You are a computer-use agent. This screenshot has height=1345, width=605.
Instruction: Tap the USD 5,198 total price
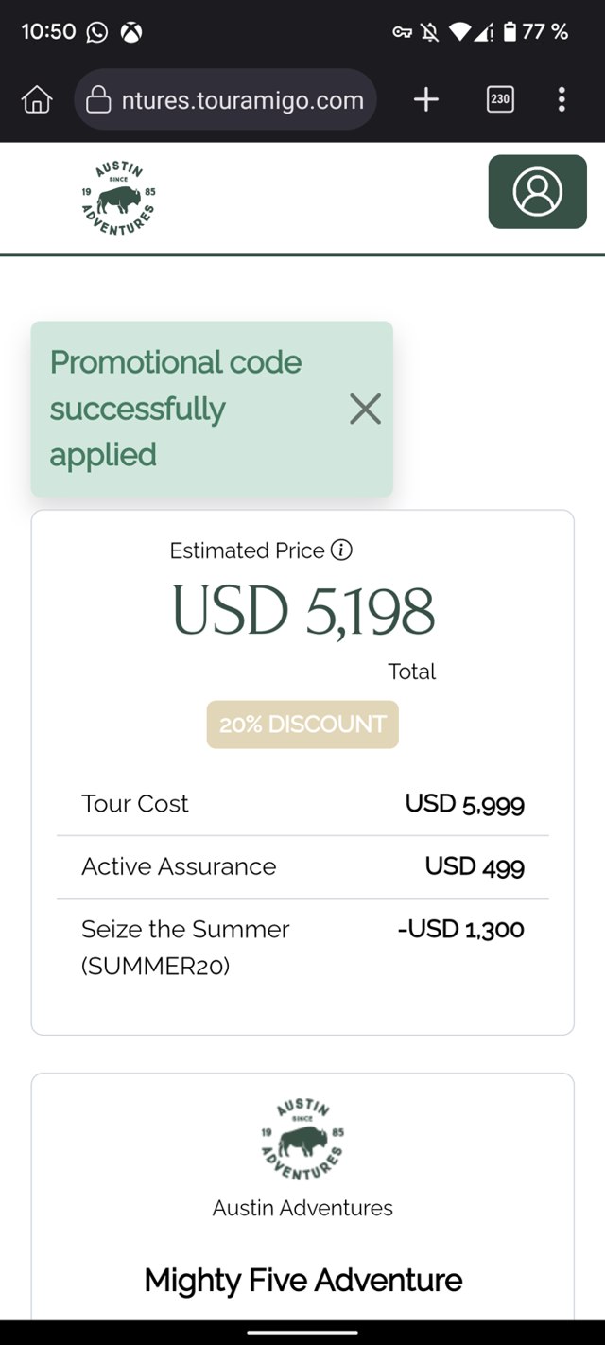coord(302,611)
